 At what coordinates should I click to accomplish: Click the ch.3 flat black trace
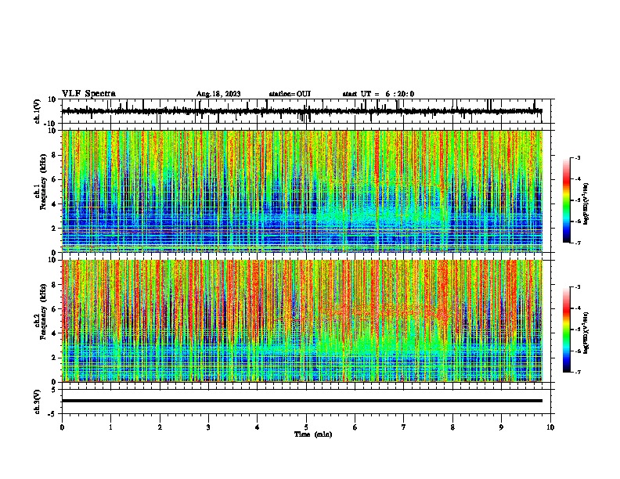(x=302, y=401)
